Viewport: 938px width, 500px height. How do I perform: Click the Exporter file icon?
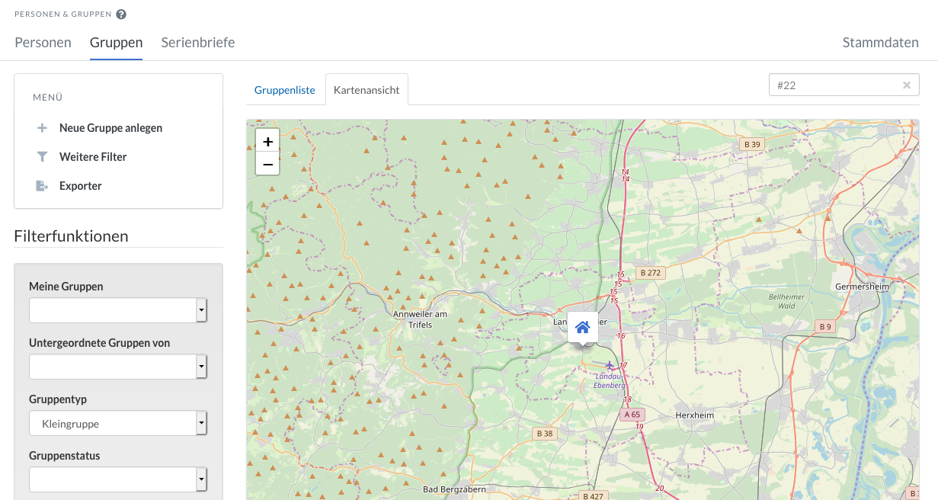(x=42, y=186)
